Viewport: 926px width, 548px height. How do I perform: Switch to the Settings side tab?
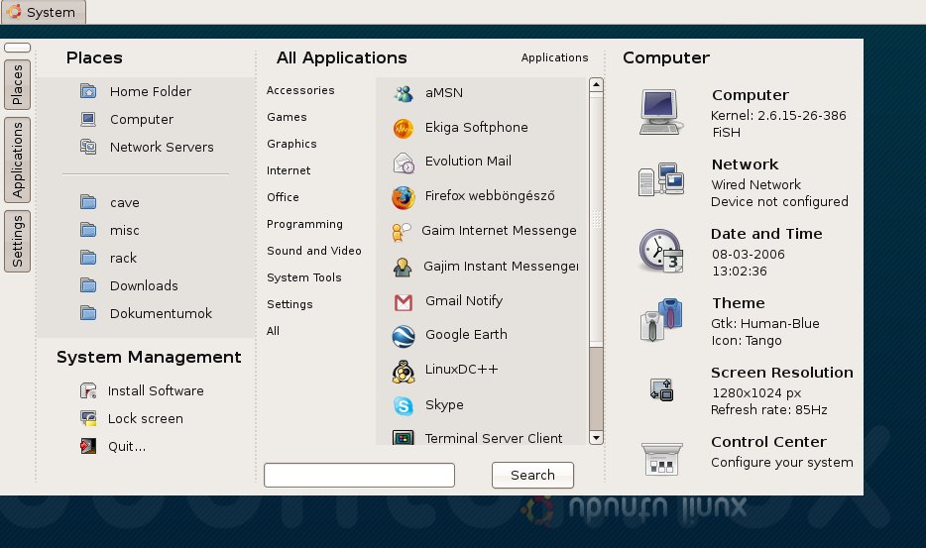click(x=17, y=241)
